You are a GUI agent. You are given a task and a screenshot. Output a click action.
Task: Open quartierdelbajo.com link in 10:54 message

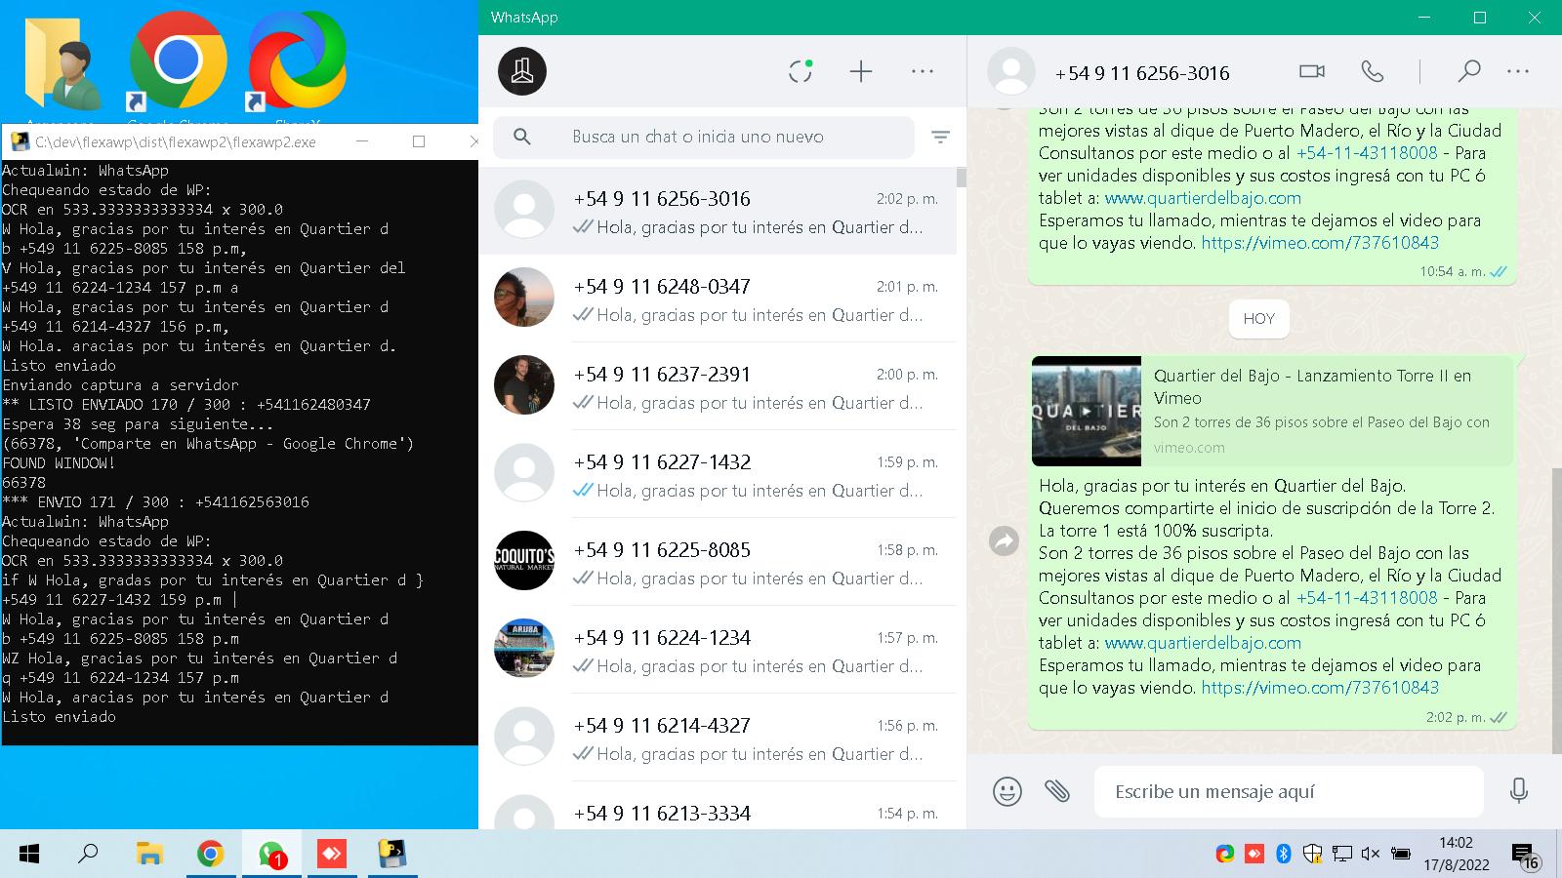[1203, 198]
